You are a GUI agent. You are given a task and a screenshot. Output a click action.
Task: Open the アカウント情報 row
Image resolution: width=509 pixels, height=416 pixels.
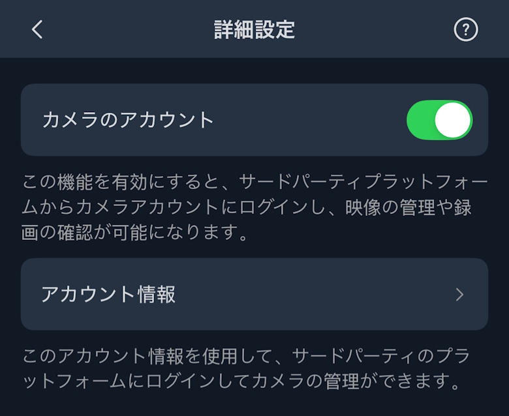pos(254,295)
